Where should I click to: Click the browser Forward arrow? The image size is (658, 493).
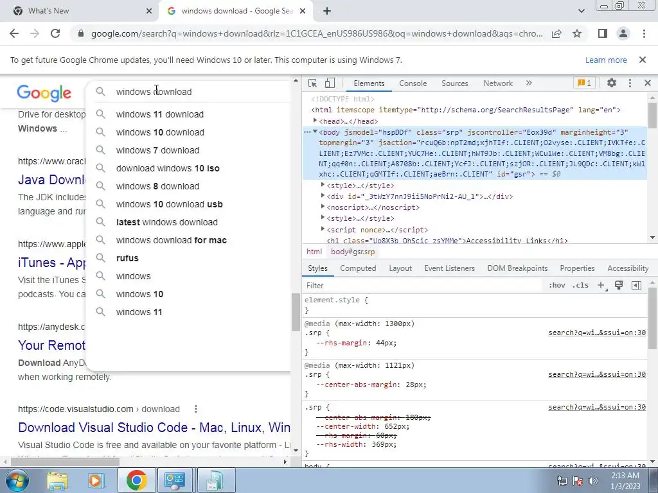(35, 33)
